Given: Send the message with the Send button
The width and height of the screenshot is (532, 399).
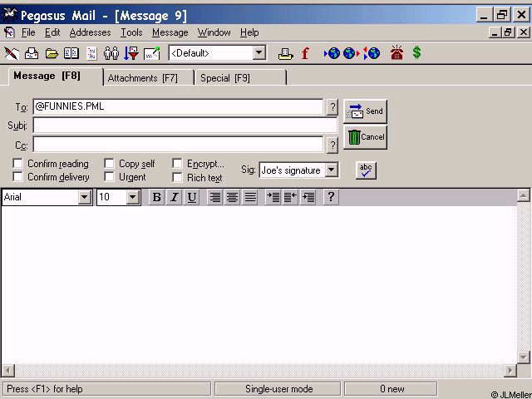Looking at the screenshot, I should (x=365, y=111).
